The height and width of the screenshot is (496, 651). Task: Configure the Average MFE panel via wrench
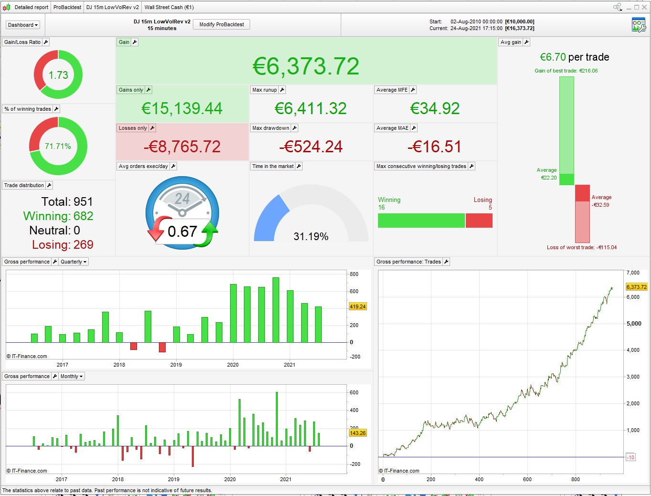pyautogui.click(x=413, y=90)
